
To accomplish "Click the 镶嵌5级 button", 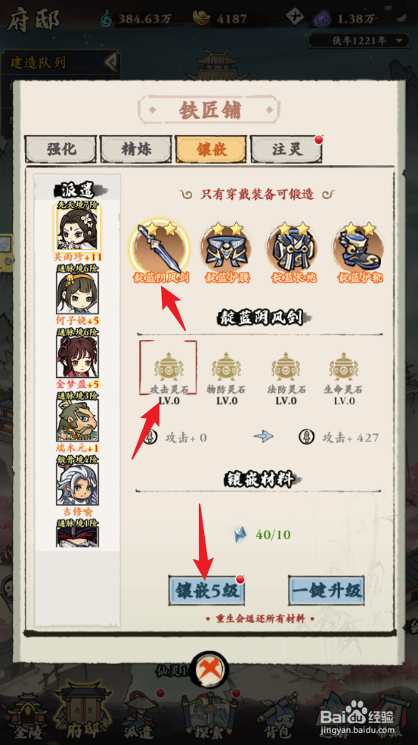I will (206, 590).
